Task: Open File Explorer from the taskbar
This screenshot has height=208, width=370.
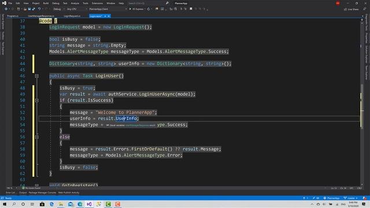Action: pos(61,204)
